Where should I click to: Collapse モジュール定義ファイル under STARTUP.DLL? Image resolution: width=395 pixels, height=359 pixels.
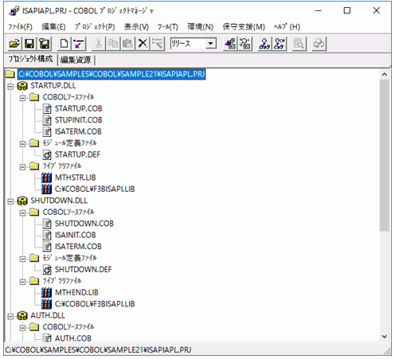22,144
